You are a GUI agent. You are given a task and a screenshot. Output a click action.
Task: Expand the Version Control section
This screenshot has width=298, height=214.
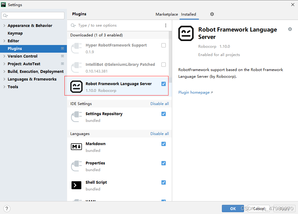[4, 56]
